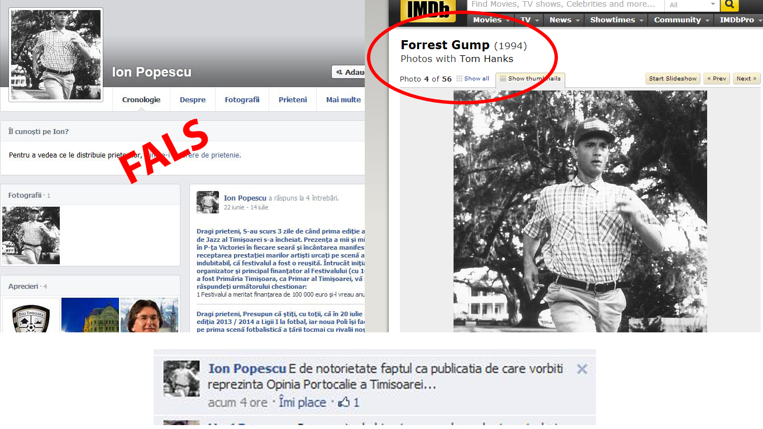
Task: Switch to the Cronologie tab
Action: (141, 100)
